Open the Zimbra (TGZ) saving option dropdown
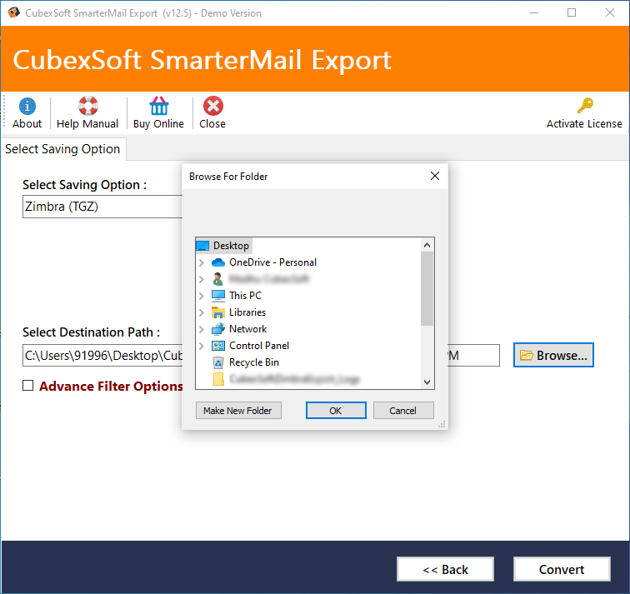 [x=102, y=207]
